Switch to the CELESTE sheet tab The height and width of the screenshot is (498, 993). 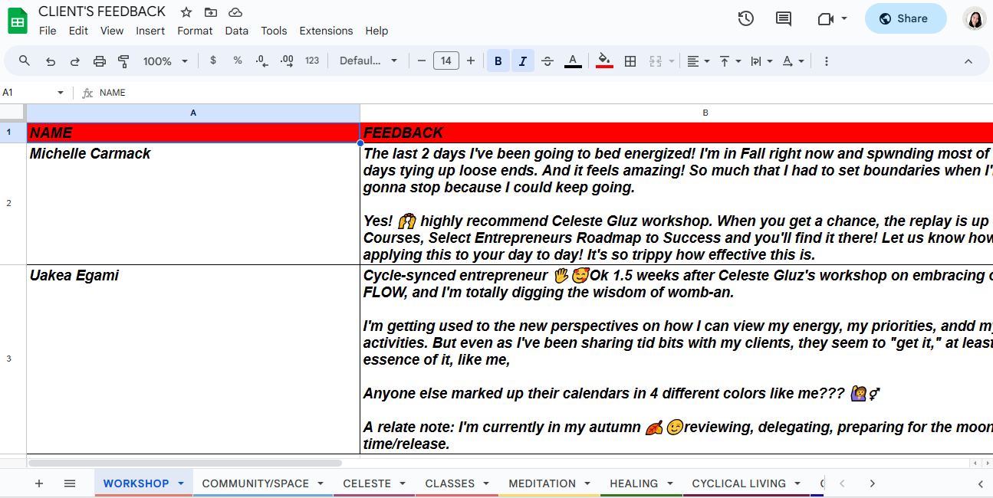[374, 483]
